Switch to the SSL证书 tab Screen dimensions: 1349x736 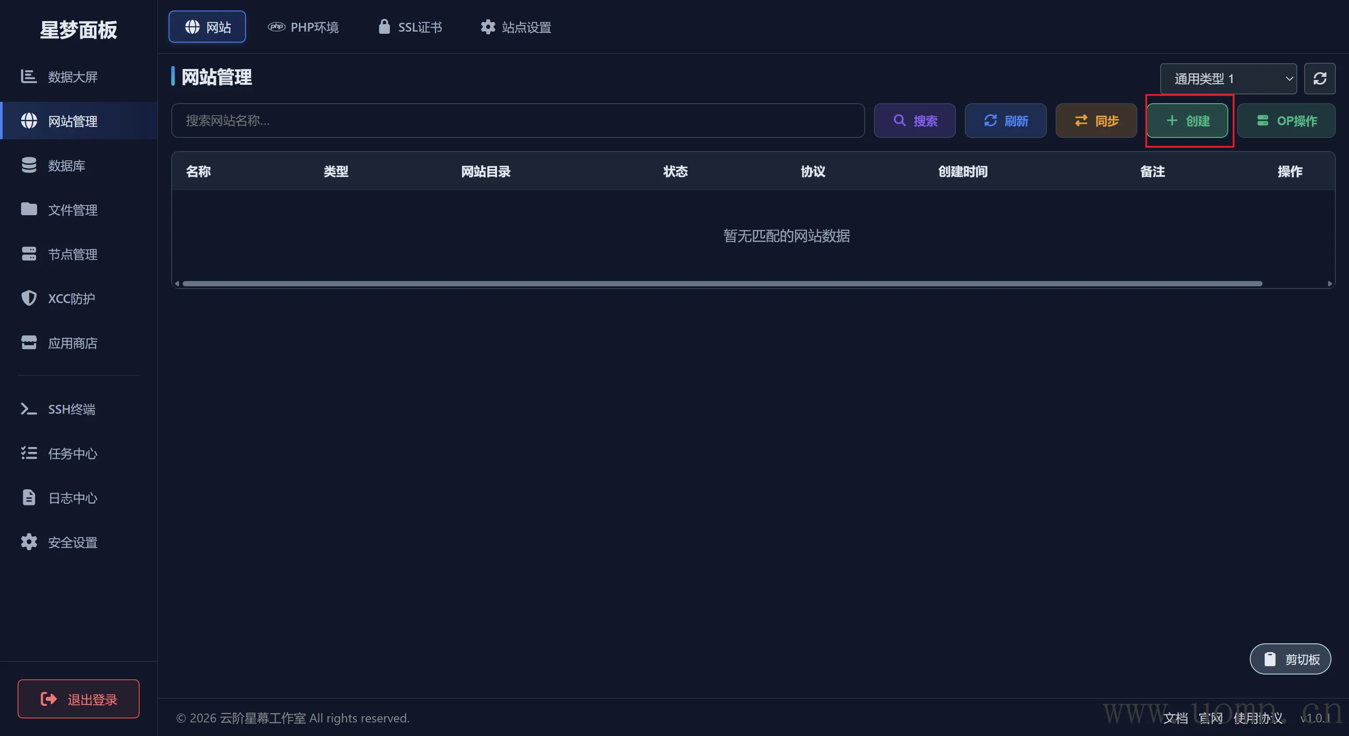click(x=411, y=27)
